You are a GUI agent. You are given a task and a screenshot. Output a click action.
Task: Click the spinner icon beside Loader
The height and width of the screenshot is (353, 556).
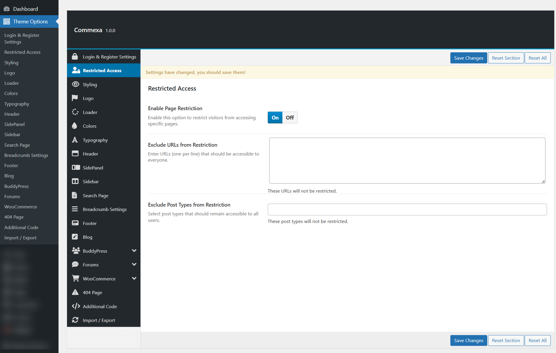[75, 112]
